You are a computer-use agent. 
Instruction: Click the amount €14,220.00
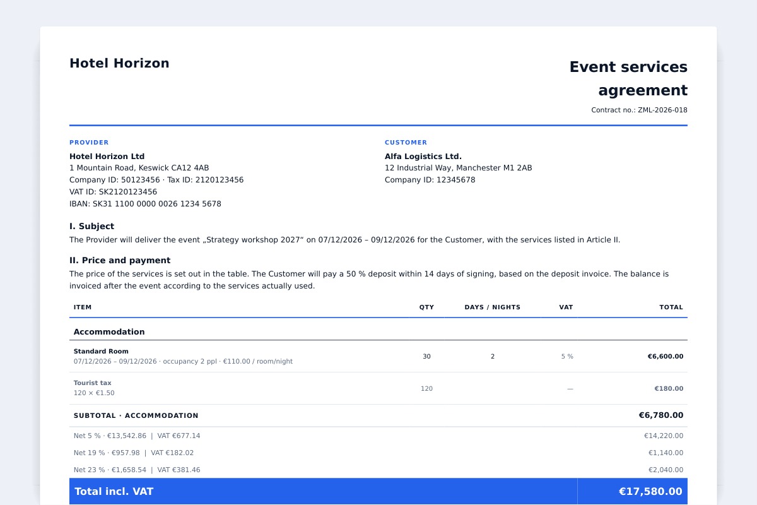pyautogui.click(x=663, y=436)
